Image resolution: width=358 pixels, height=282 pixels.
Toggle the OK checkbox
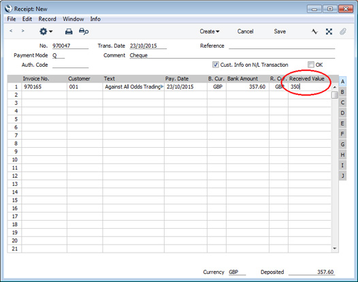click(x=311, y=65)
